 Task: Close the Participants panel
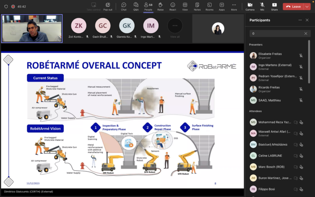point(307,20)
